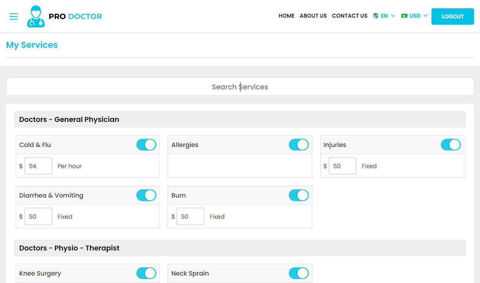Click the Pro Doctor logo icon

pos(36,16)
